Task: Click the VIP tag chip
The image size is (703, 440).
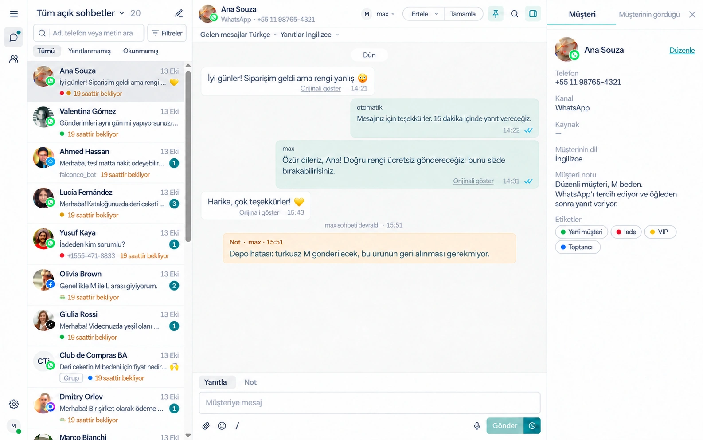Action: tap(660, 232)
